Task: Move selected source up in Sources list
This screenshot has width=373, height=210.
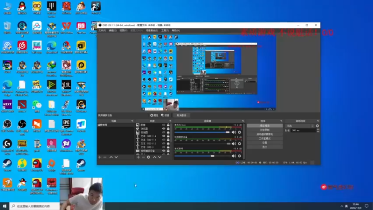Action: pos(155,157)
